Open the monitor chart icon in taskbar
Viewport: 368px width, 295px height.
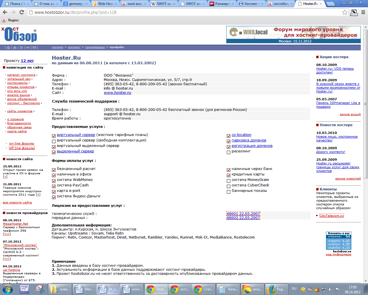(24, 289)
